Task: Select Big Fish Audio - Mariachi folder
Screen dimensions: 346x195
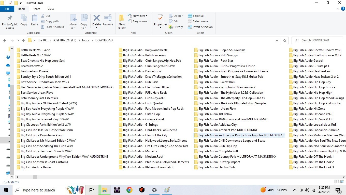Action: point(140,151)
